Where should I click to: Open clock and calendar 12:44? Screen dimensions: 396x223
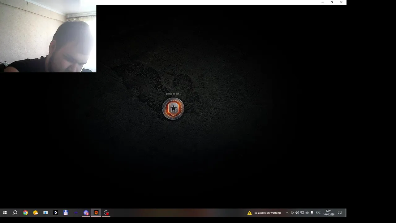(329, 213)
